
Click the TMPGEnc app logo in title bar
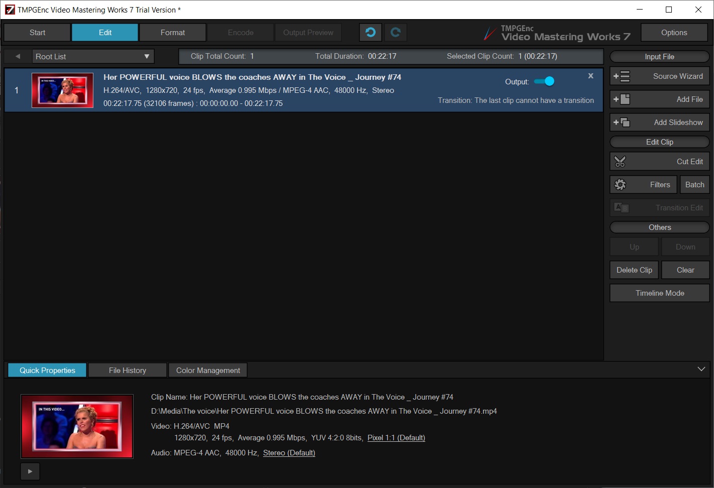coord(10,10)
